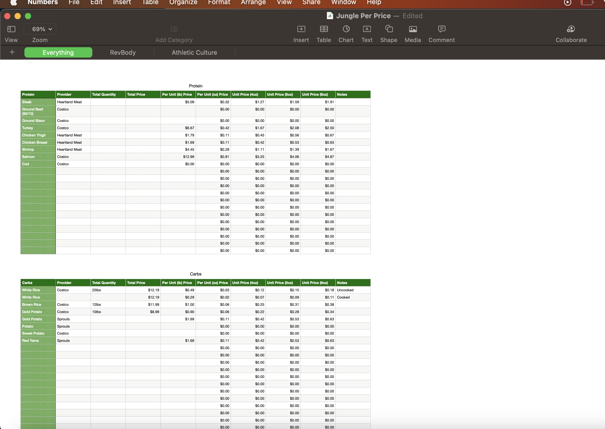Expand the 69% zoom dropdown

(40, 29)
